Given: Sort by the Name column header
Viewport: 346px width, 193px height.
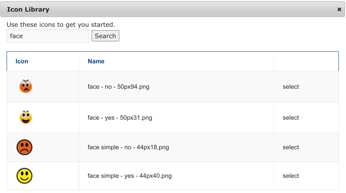Looking at the screenshot, I should (x=96, y=61).
